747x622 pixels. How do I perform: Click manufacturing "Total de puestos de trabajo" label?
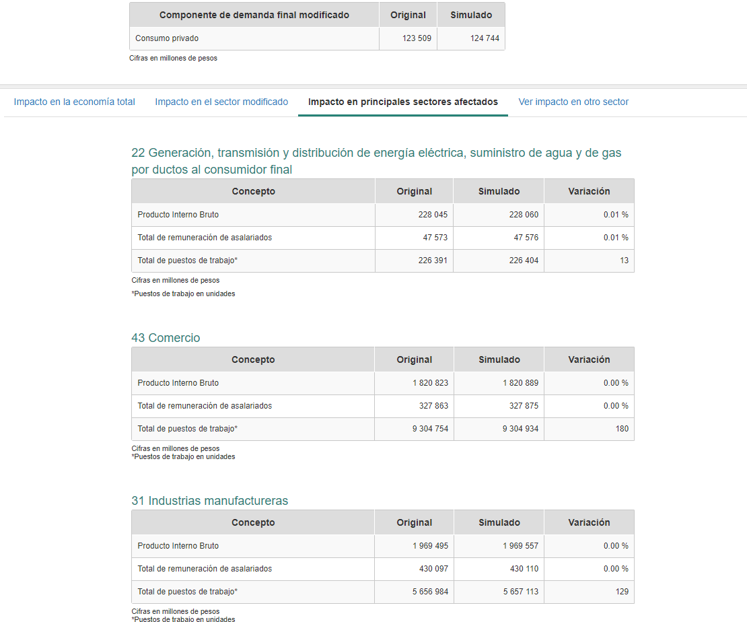point(187,592)
